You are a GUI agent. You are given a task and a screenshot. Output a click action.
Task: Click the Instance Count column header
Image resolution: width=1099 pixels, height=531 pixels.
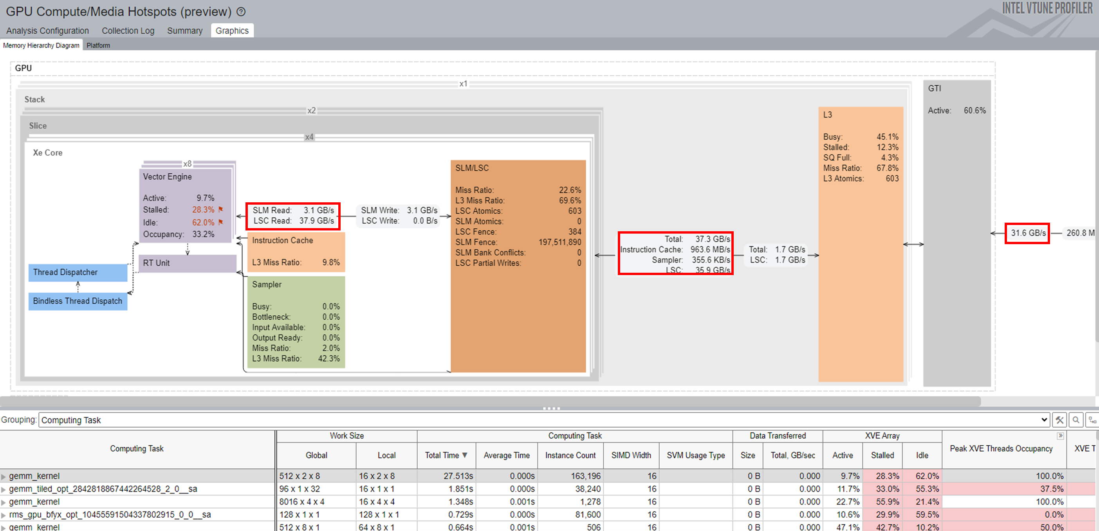(x=570, y=455)
